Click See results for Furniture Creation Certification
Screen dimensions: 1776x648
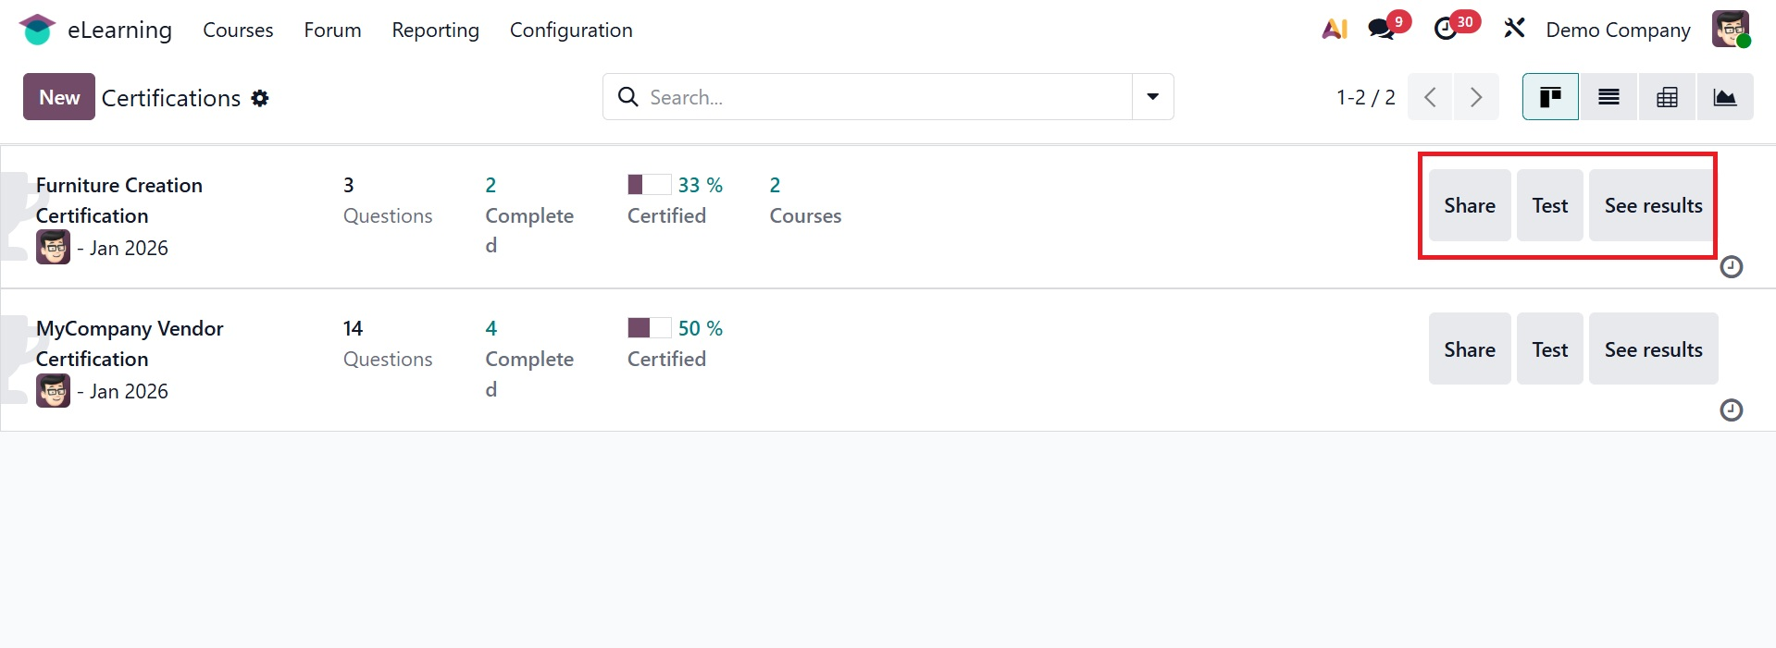[x=1653, y=205]
